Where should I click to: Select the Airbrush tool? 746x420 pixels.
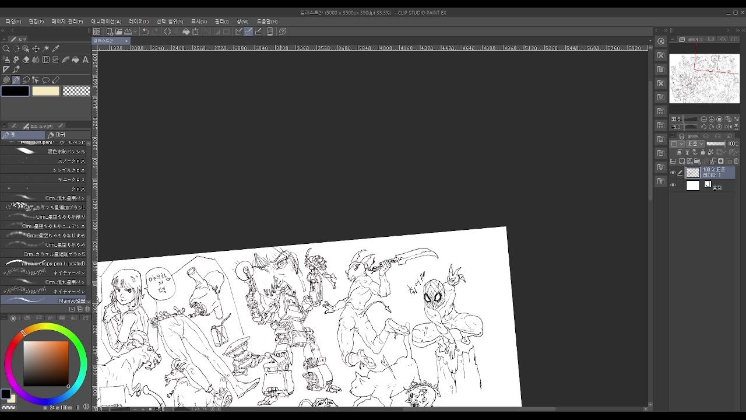click(6, 60)
